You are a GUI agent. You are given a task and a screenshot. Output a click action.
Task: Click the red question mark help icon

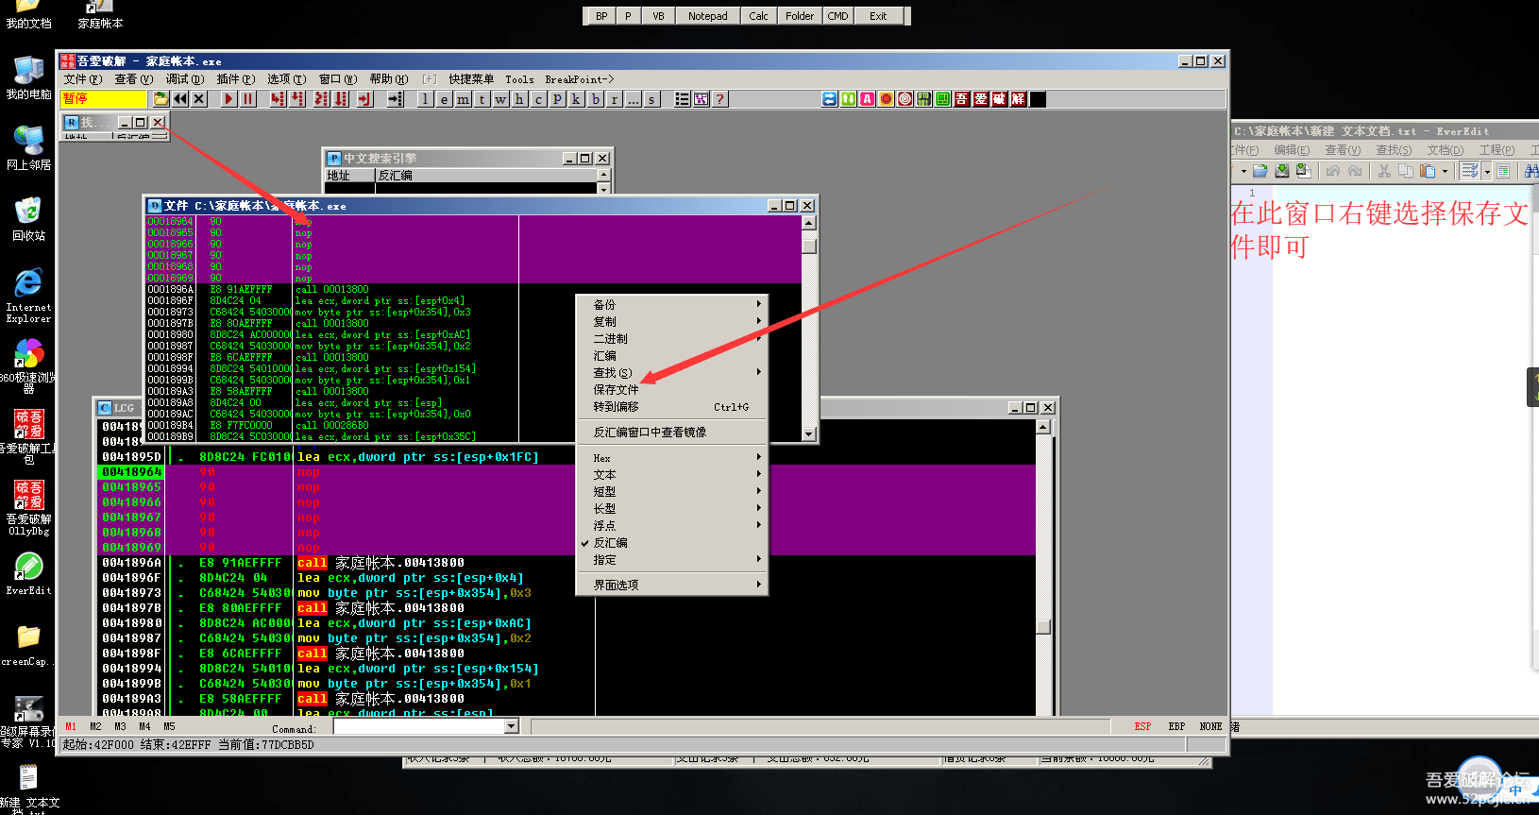coord(720,99)
